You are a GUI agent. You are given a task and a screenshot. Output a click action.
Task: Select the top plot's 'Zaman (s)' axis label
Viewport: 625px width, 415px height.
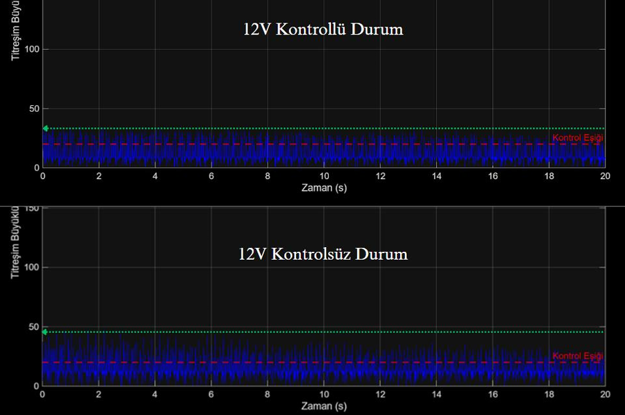tap(324, 188)
